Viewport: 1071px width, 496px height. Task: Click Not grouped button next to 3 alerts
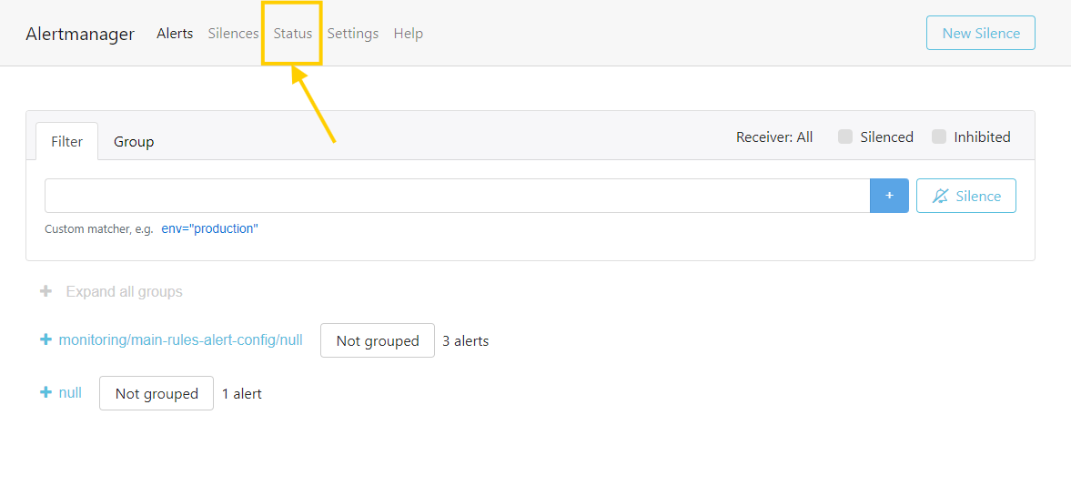point(378,340)
